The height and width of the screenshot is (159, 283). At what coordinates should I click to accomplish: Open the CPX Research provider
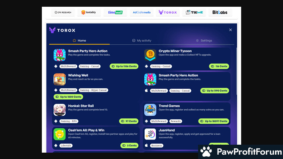(x=63, y=12)
